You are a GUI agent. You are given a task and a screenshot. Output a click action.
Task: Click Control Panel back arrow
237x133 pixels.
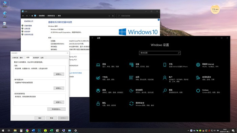(23, 16)
